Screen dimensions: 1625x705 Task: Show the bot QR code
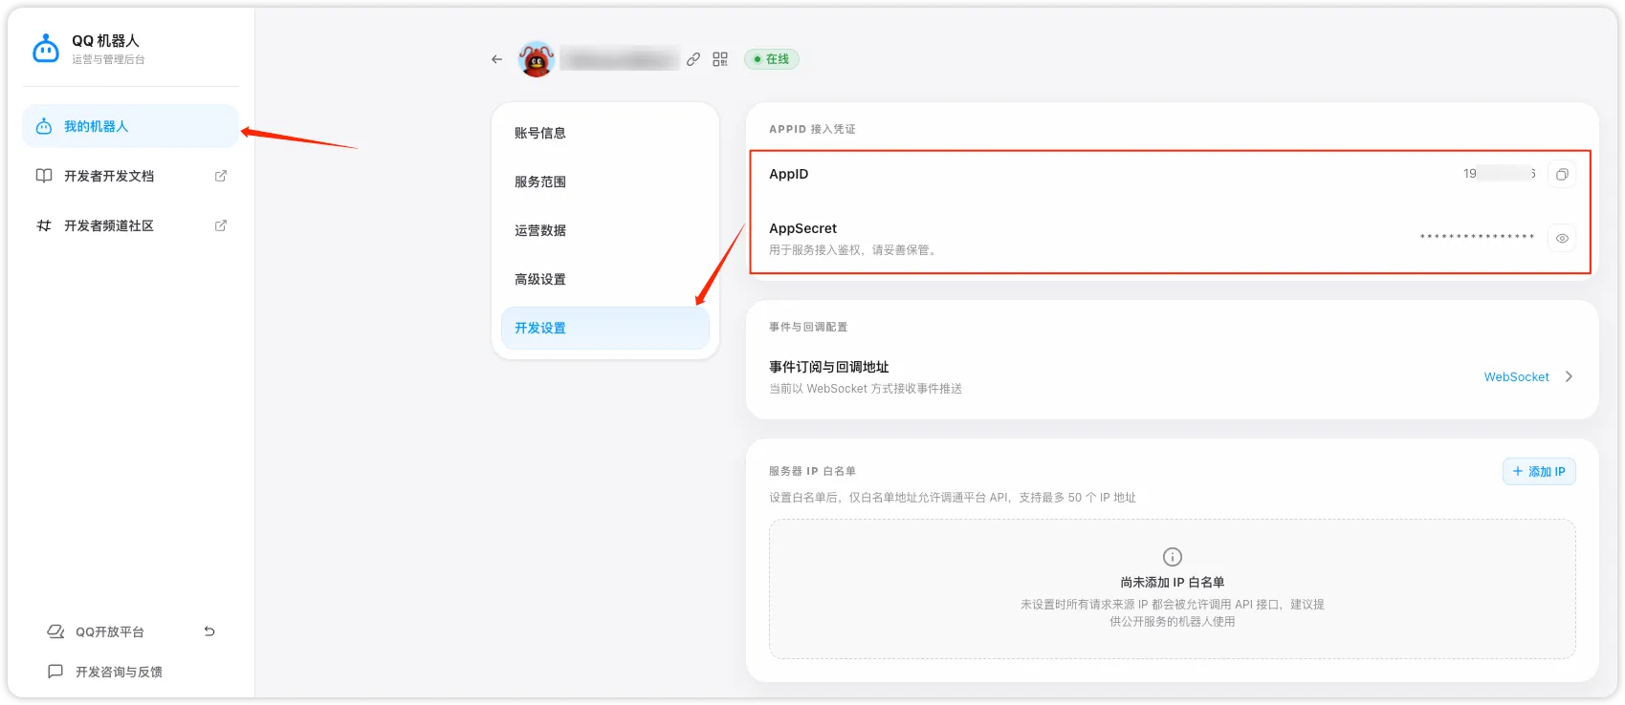coord(720,59)
